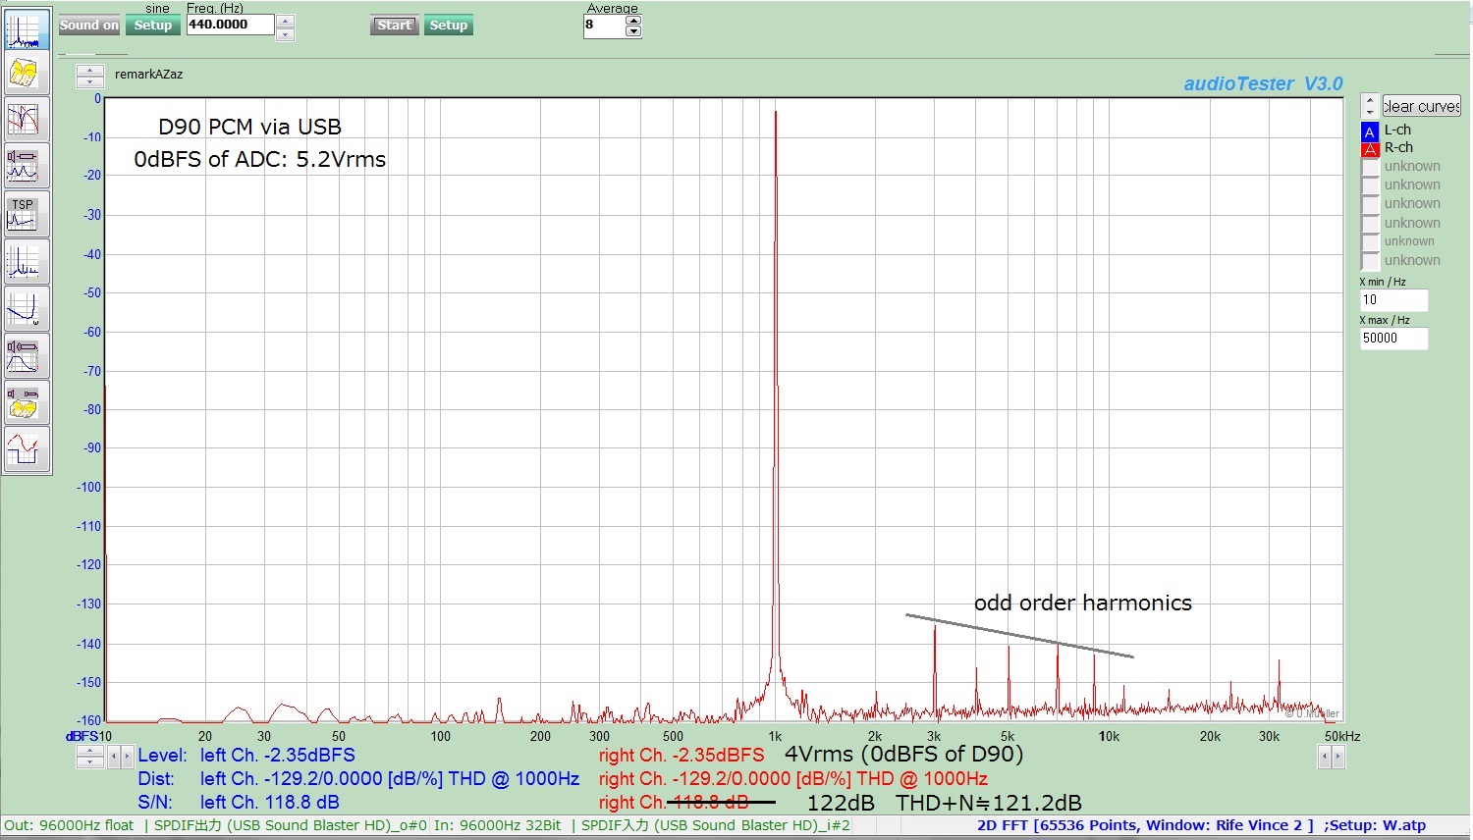Screen dimensions: 1473x840
Task: Click the SPDIF input device status entry
Action: point(715,825)
